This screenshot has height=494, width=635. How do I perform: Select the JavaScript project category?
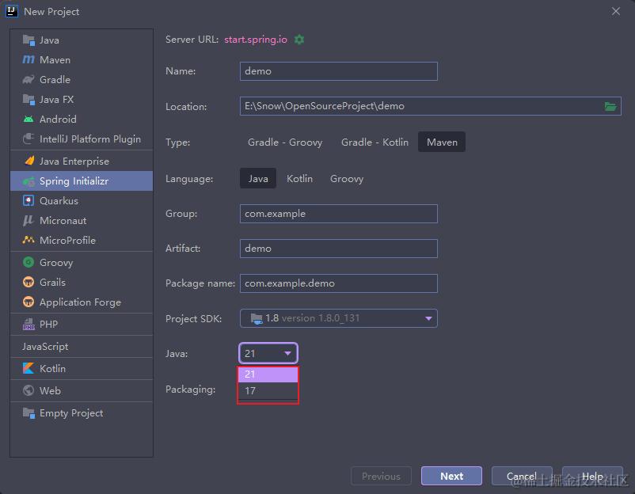coord(82,347)
